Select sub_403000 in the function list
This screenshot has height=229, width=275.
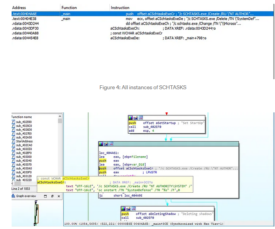24,157
